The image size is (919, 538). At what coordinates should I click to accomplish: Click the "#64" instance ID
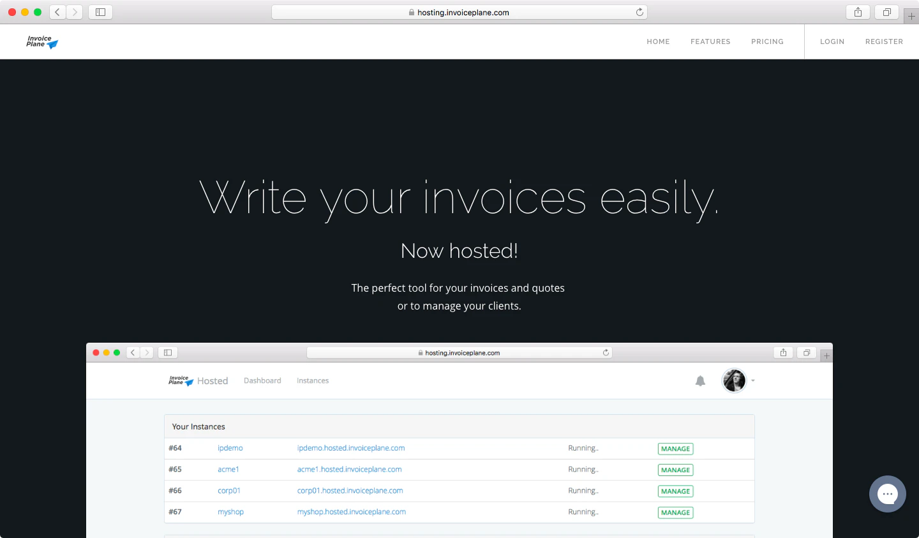(175, 448)
